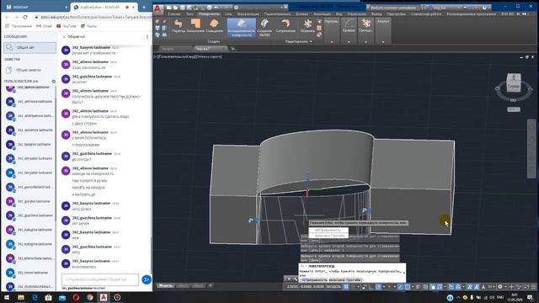The image size is (539, 303).
Task: Select the Заполнение surface patch tool
Action: click(x=195, y=26)
